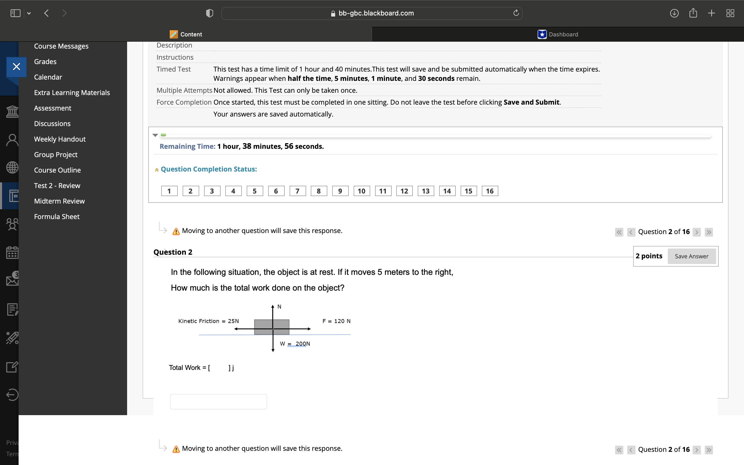Click the Safari sidebar toggle icon
Viewport: 744px width, 465px height.
(x=15, y=13)
